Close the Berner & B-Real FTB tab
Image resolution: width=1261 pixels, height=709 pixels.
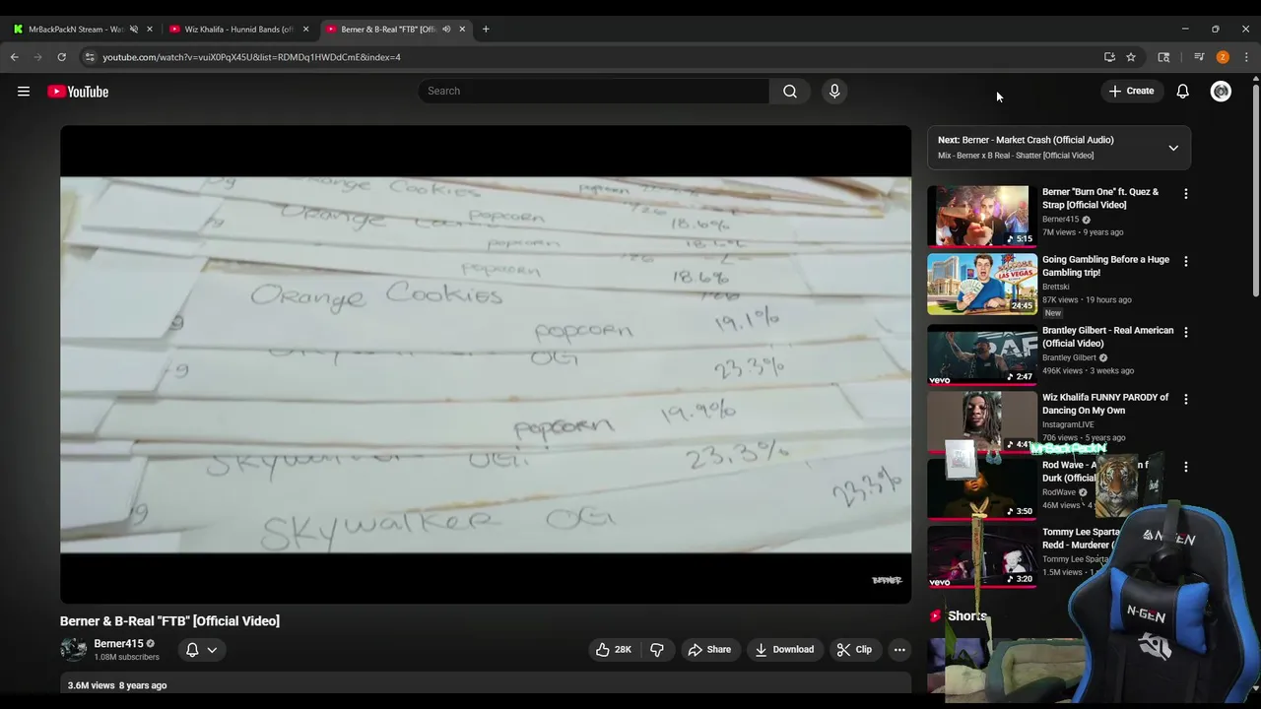point(462,29)
